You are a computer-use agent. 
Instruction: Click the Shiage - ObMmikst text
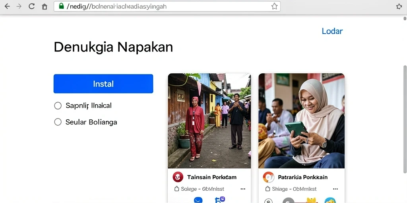pyautogui.click(x=294, y=189)
